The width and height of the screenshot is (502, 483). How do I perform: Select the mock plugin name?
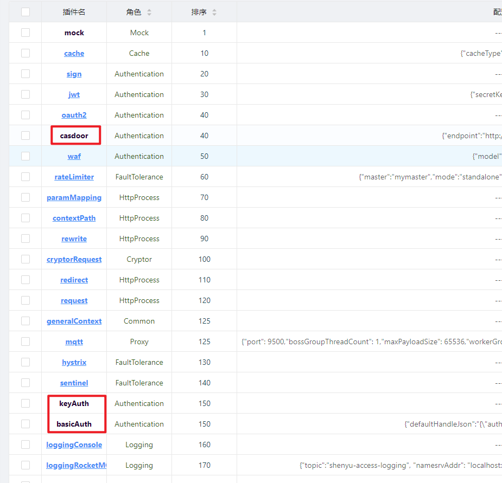pyautogui.click(x=74, y=33)
